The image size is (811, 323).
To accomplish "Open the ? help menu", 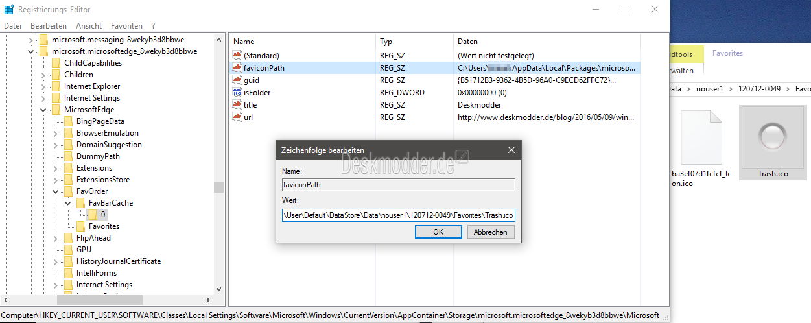I will tap(153, 26).
